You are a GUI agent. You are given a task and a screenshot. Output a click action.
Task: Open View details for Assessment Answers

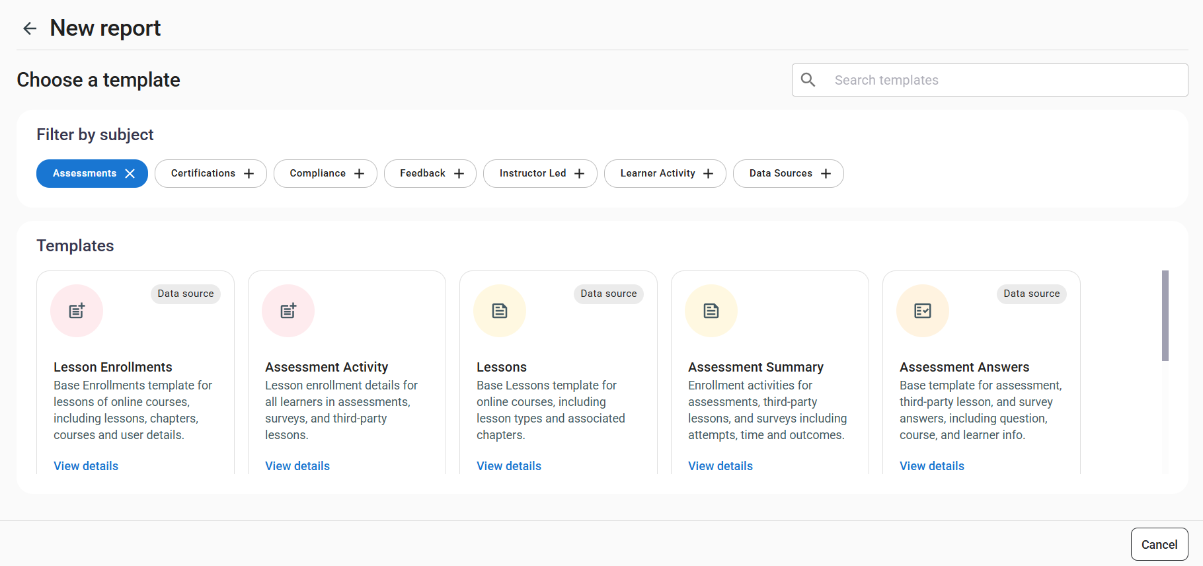(932, 465)
